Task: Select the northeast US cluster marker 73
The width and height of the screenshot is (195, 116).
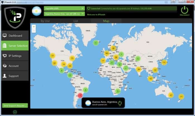Action: pyautogui.click(x=72, y=58)
